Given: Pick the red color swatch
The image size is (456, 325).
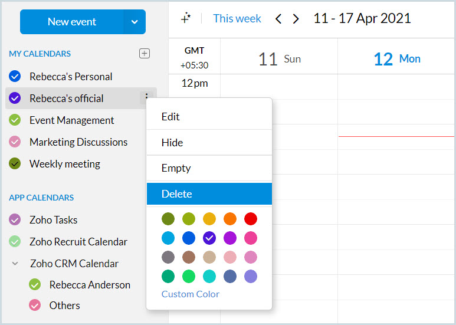Looking at the screenshot, I should 251,219.
